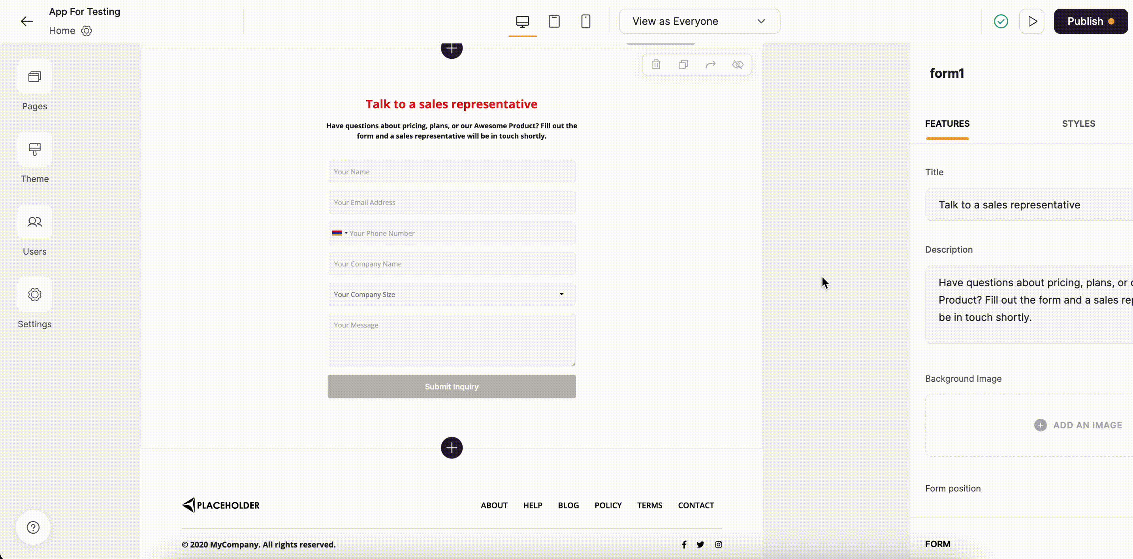Open help via the question mark icon
1133x559 pixels.
[x=33, y=527]
